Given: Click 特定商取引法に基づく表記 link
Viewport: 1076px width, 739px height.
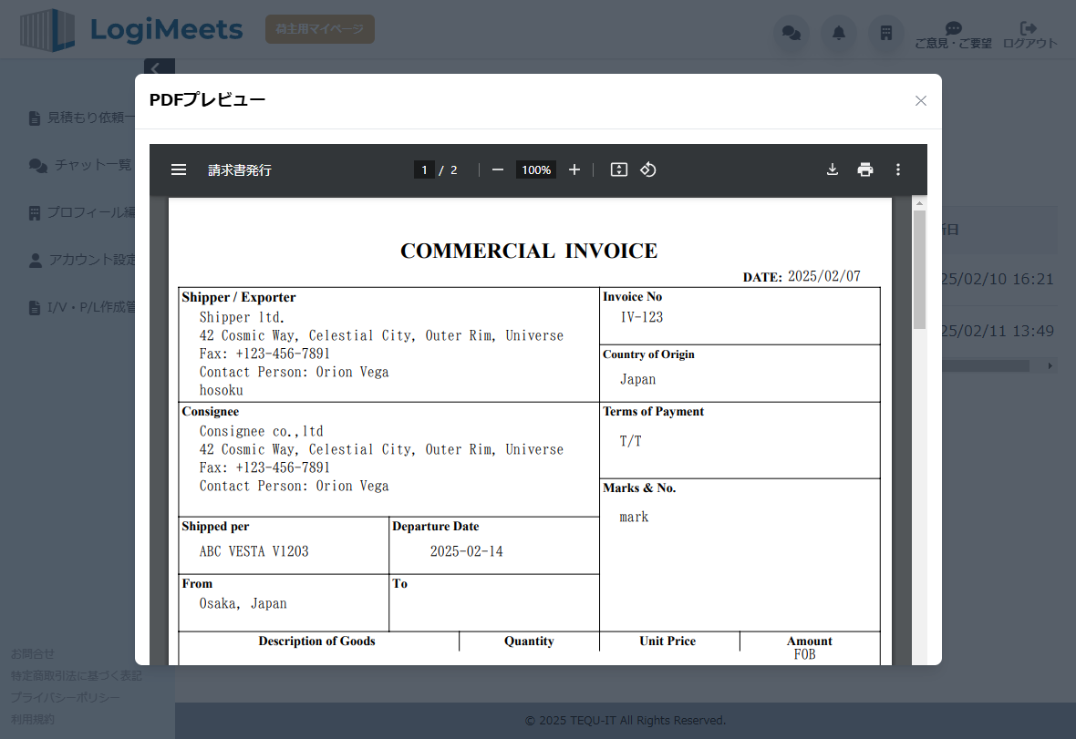Looking at the screenshot, I should [77, 676].
